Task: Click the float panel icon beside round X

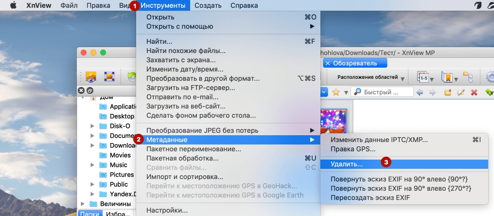Action: click(x=89, y=91)
